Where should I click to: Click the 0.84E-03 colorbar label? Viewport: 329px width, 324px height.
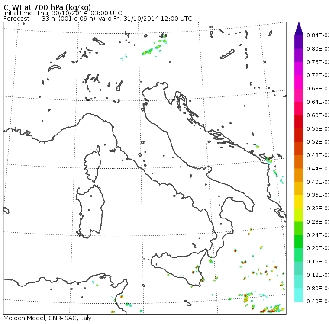[318, 35]
